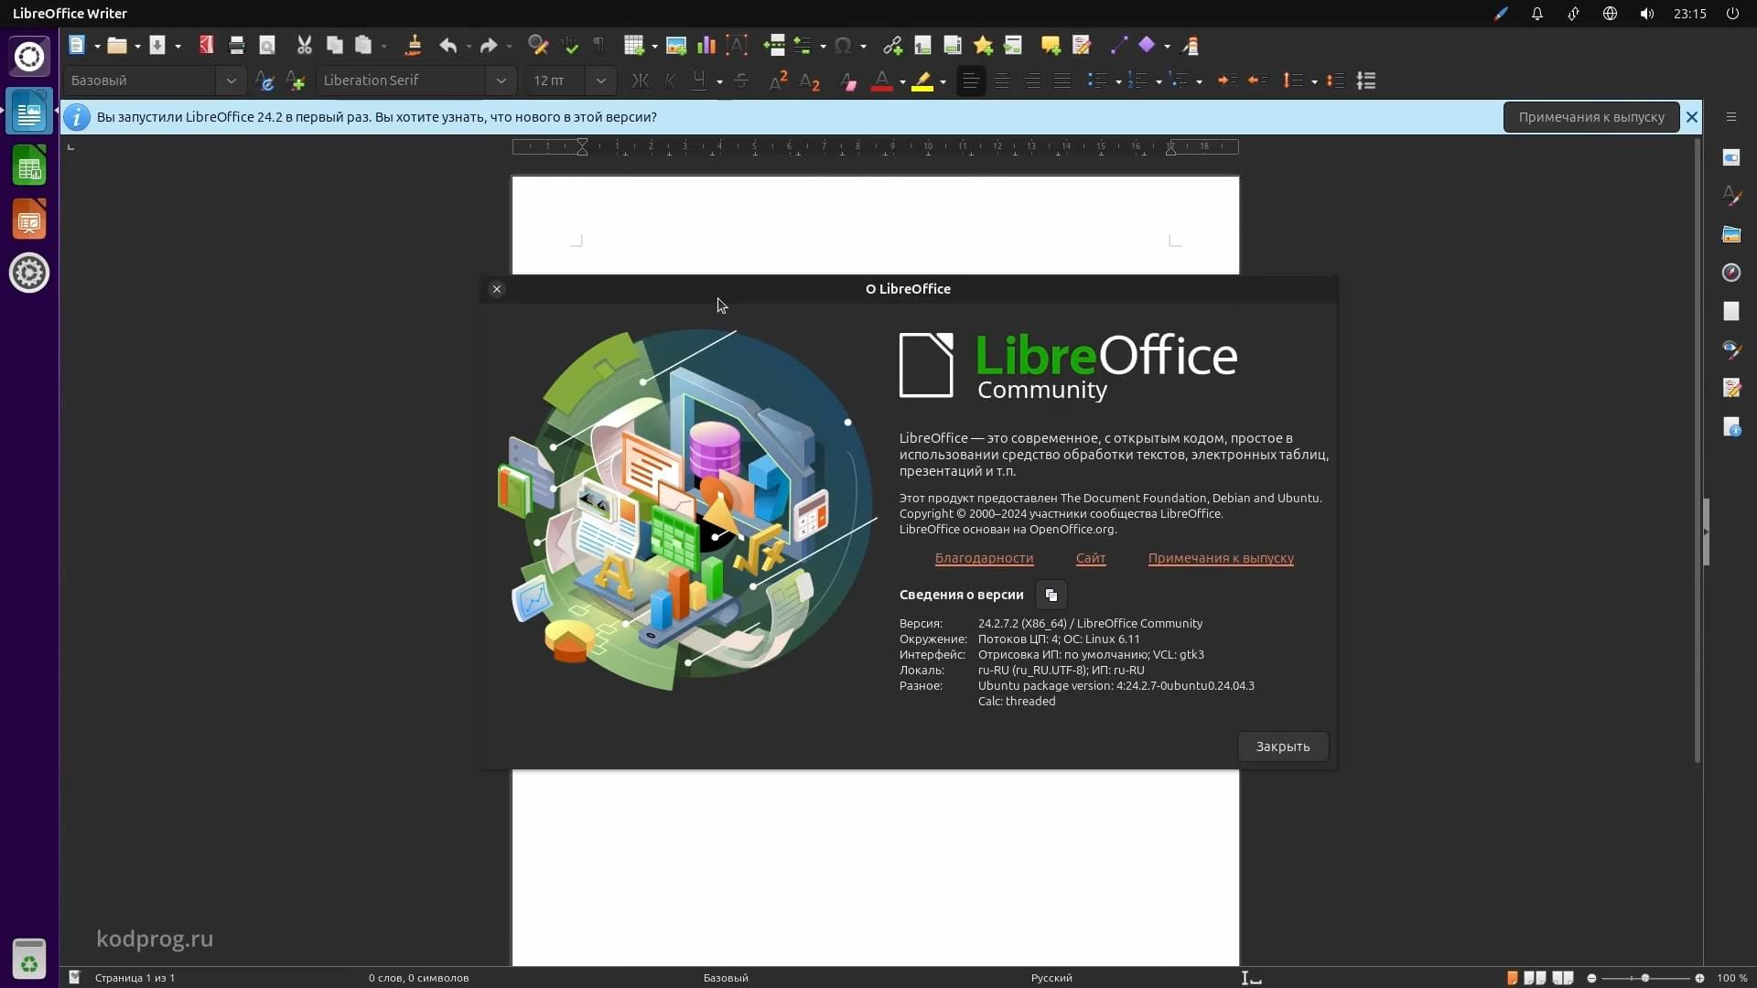Expand line spacing dropdown arrow
1757x988 pixels.
[1314, 81]
